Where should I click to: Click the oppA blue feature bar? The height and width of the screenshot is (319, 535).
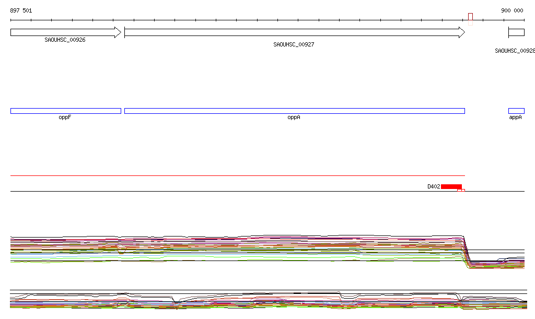click(x=294, y=111)
